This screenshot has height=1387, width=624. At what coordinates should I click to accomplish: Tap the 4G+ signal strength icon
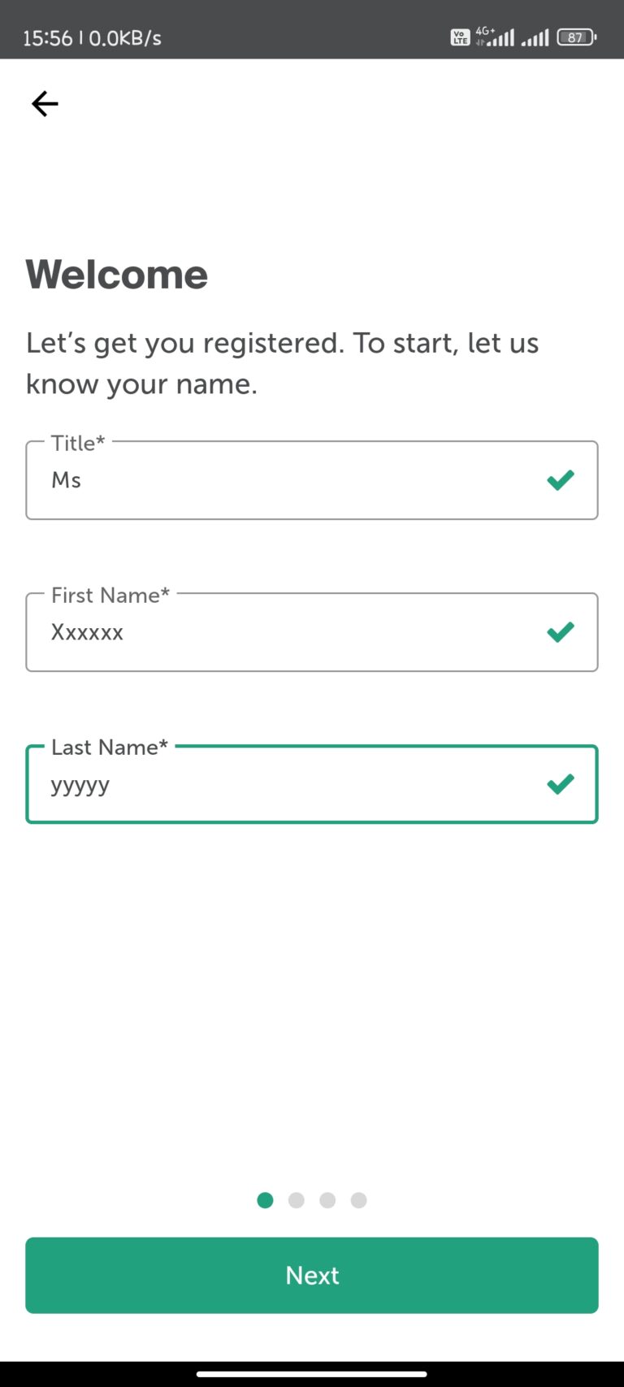(496, 37)
